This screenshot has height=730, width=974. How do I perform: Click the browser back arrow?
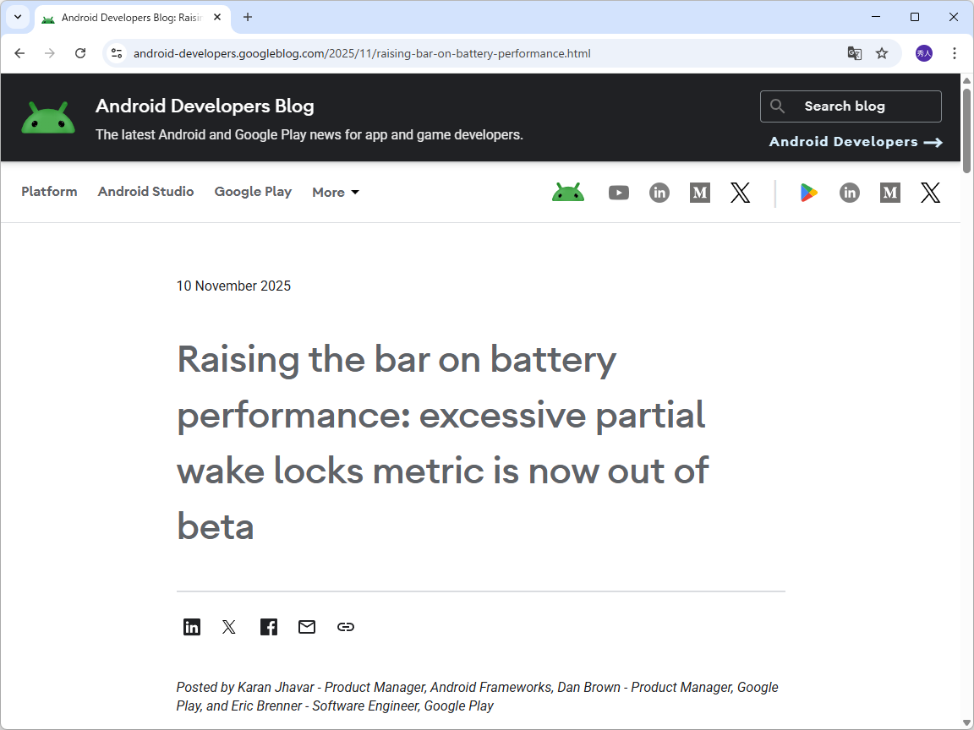click(x=20, y=53)
